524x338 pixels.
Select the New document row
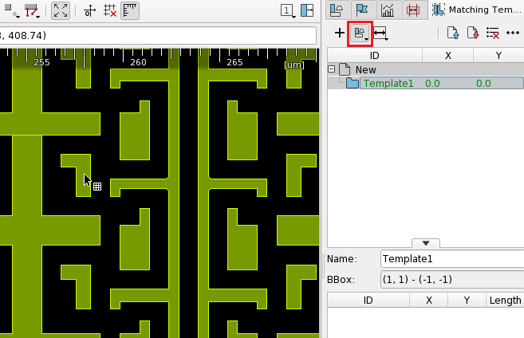click(425, 69)
